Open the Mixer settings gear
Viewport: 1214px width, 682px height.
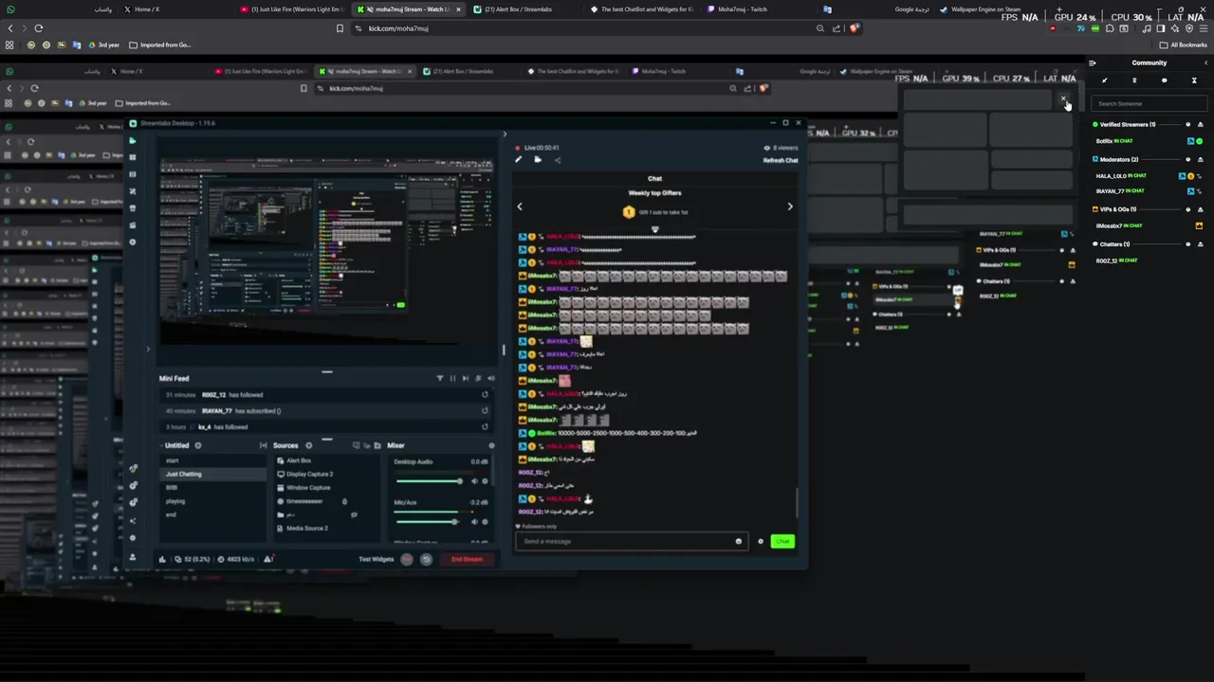pyautogui.click(x=490, y=445)
